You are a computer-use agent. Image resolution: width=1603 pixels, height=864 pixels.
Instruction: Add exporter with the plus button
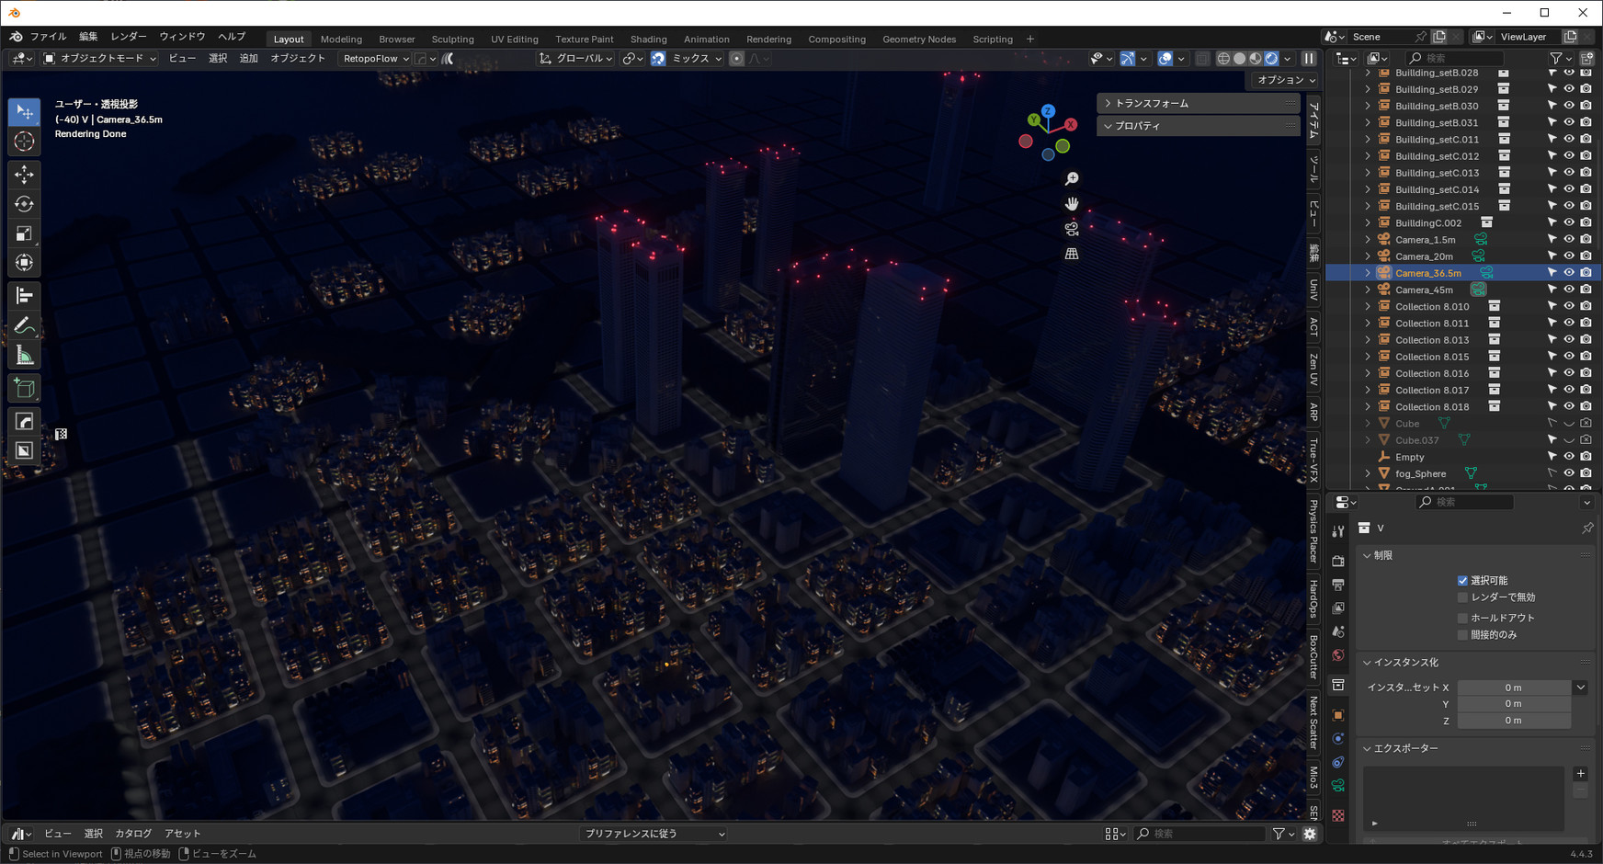coord(1581,774)
